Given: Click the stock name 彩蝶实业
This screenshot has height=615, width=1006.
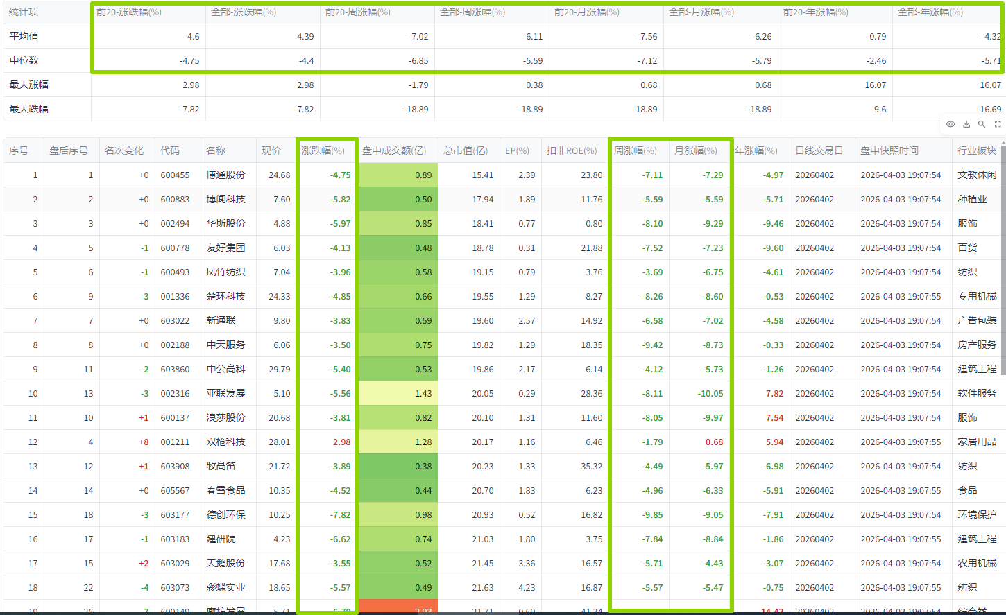Looking at the screenshot, I should [x=225, y=587].
